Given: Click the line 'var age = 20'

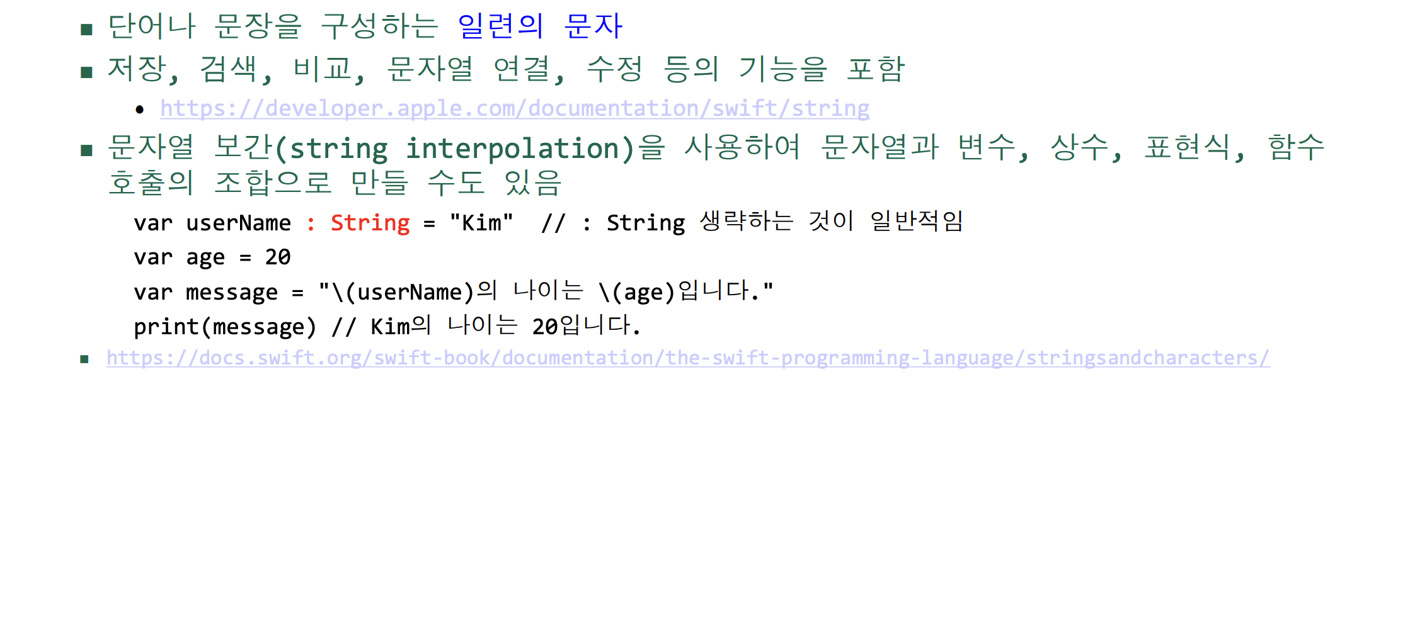Looking at the screenshot, I should (212, 257).
